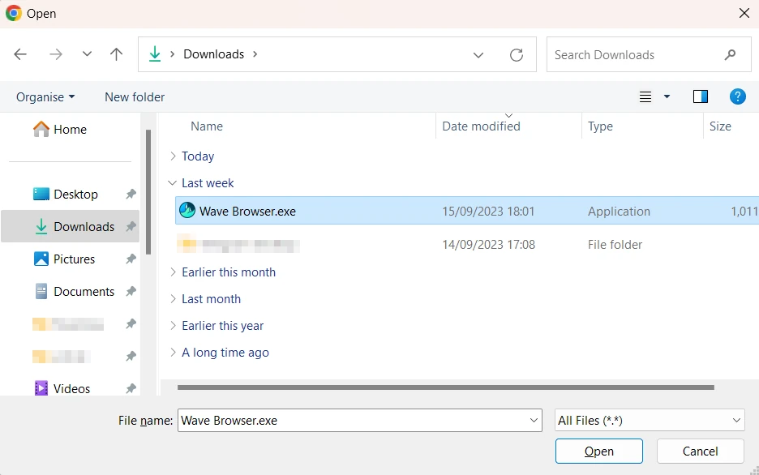759x475 pixels.
Task: Click the search magnifier icon
Action: (x=730, y=54)
